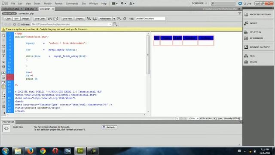
Task: Close the add.php tab
Action: (37, 9)
